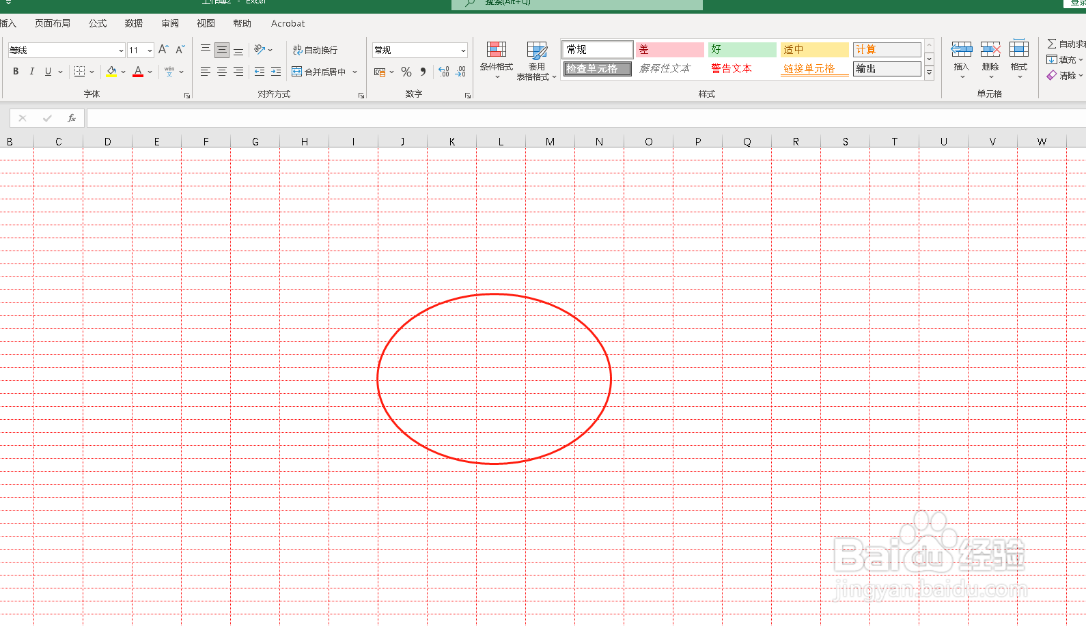Apply 警告文本 style
This screenshot has height=626, width=1086.
742,69
